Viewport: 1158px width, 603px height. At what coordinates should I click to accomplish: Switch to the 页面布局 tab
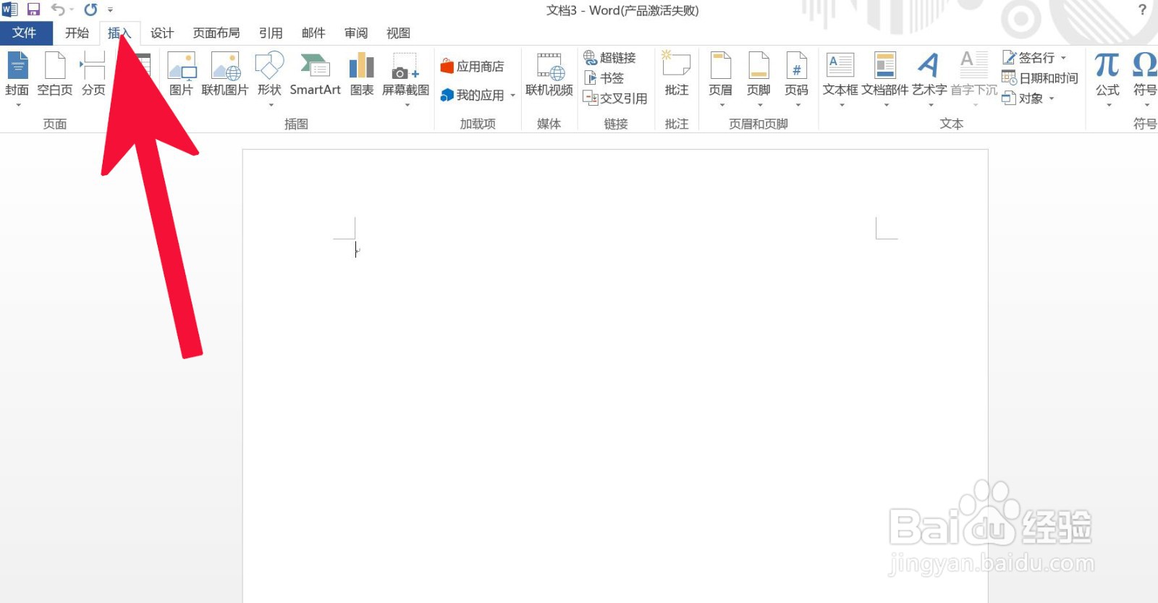tap(216, 33)
